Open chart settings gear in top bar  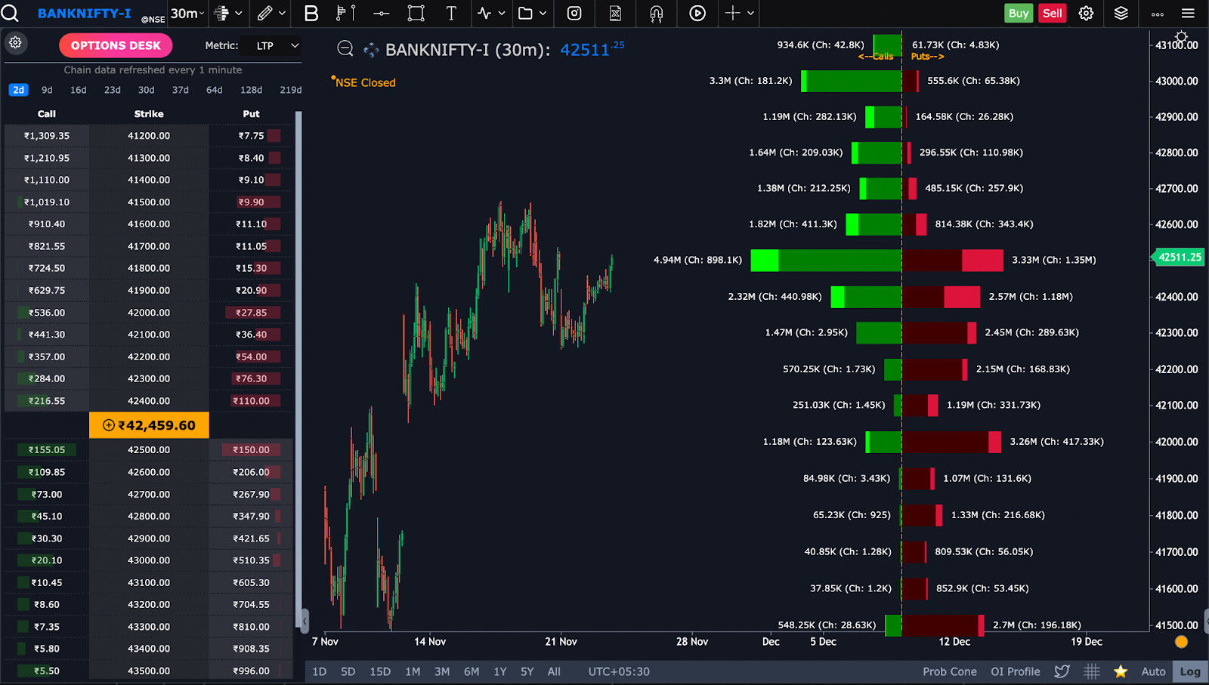1086,13
